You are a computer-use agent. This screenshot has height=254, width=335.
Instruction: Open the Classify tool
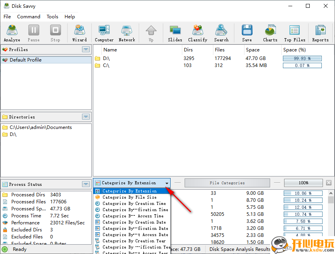click(x=197, y=33)
